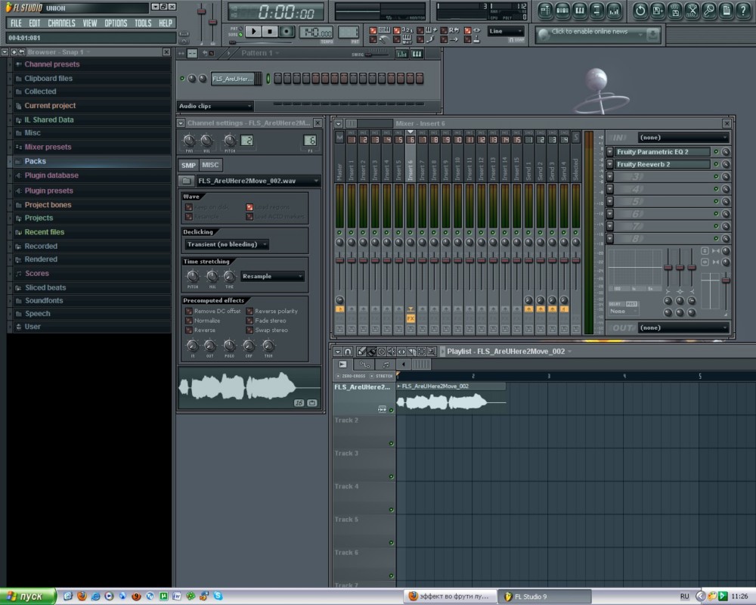Viewport: 756px width, 605px height.
Task: Open the OPTIONS menu
Action: 116,23
